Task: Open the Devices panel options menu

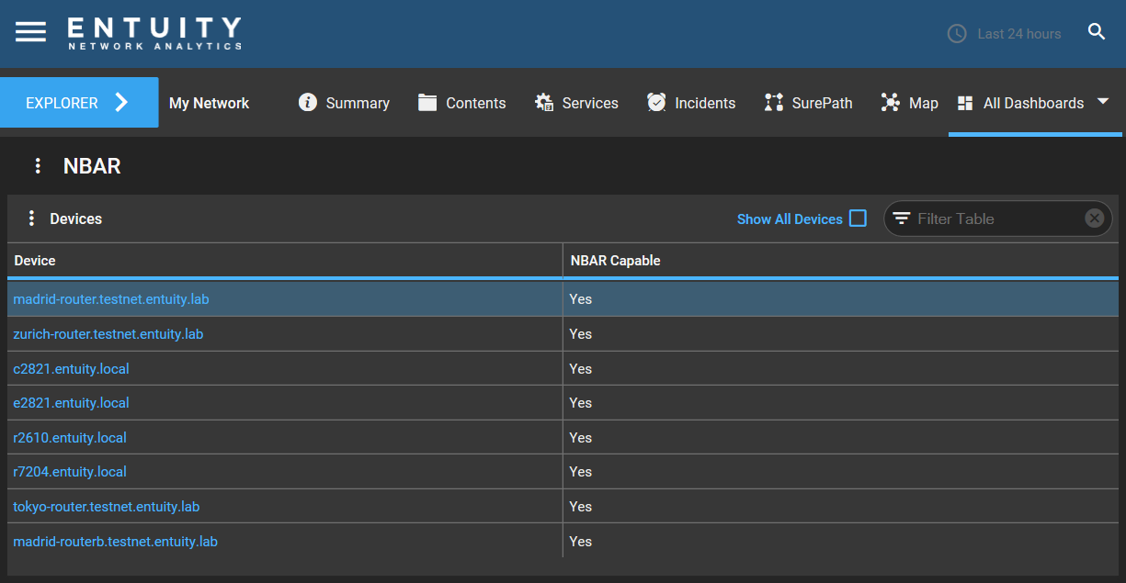Action: (x=31, y=219)
